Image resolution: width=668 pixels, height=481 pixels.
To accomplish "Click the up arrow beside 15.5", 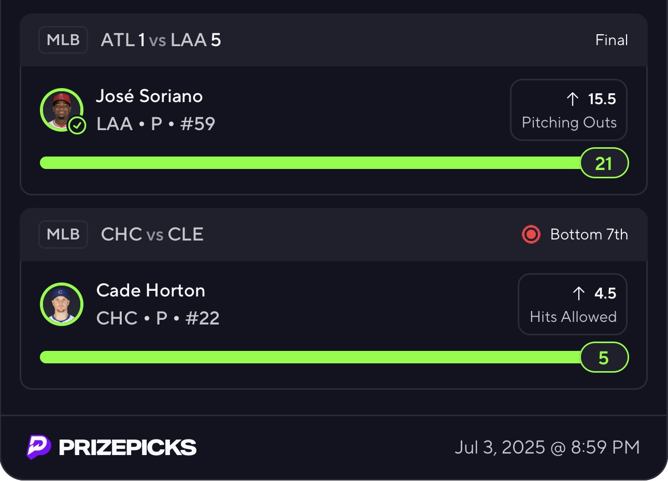I will (x=573, y=99).
